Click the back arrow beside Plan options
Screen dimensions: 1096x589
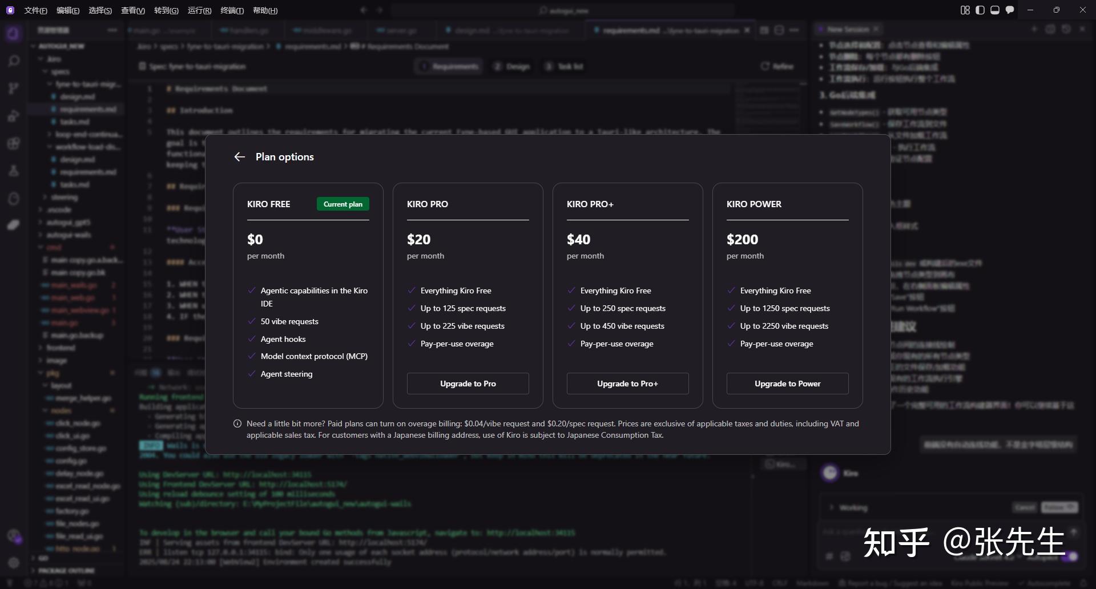click(x=240, y=157)
